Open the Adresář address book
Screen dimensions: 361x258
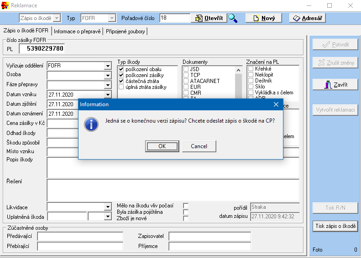click(x=308, y=18)
